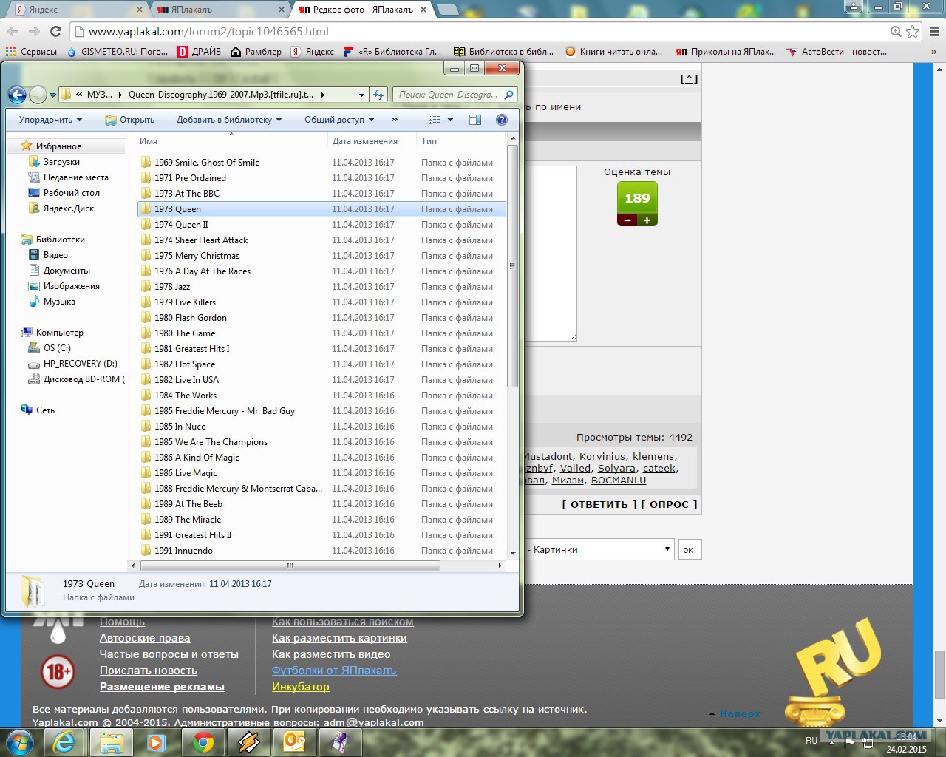Click the zoom magnifier in Chrome's address bar
Screen dimensions: 946x757
pos(896,31)
